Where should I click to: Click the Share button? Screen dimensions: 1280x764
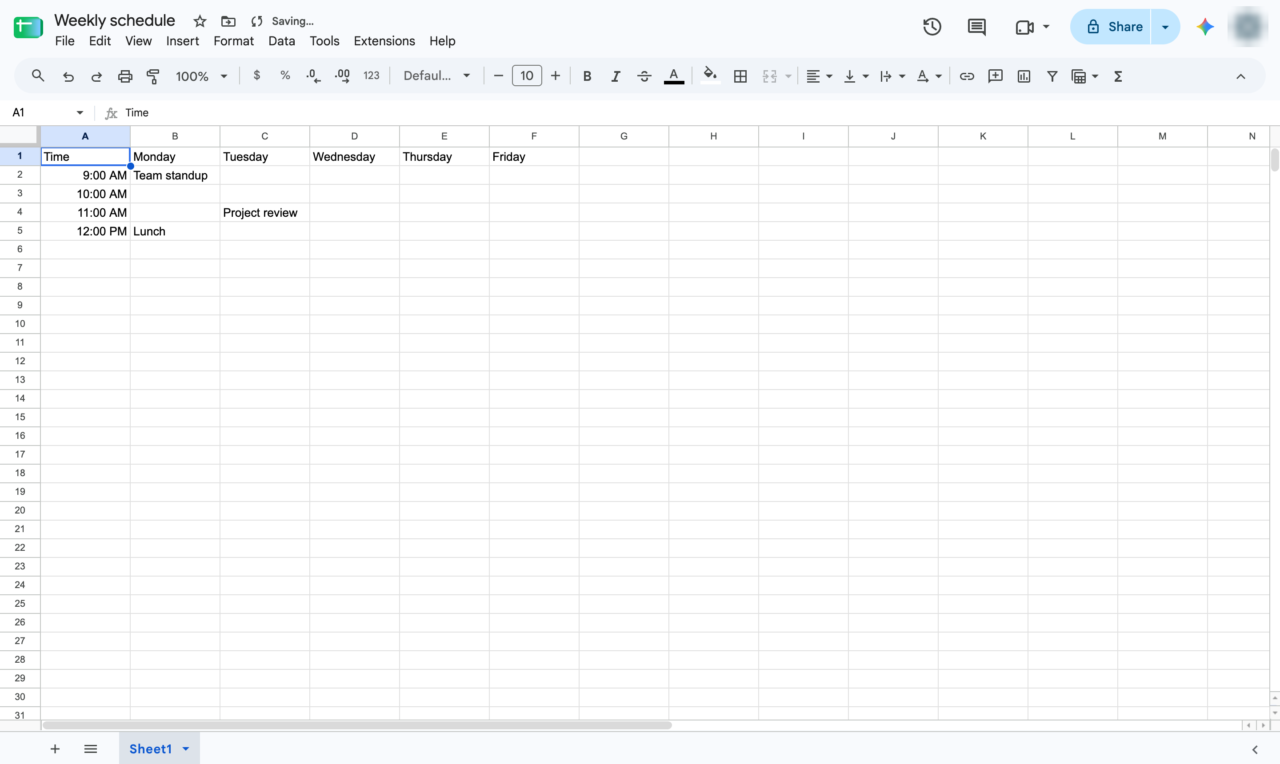[x=1111, y=27]
